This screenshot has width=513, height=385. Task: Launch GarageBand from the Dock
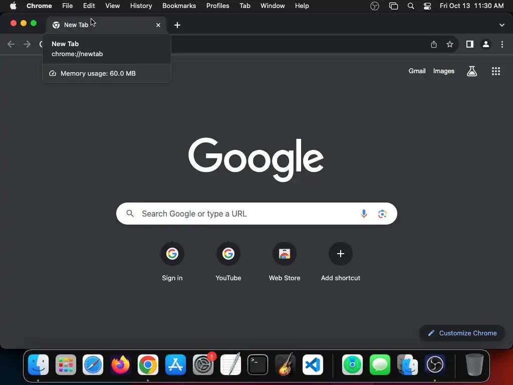(285, 365)
